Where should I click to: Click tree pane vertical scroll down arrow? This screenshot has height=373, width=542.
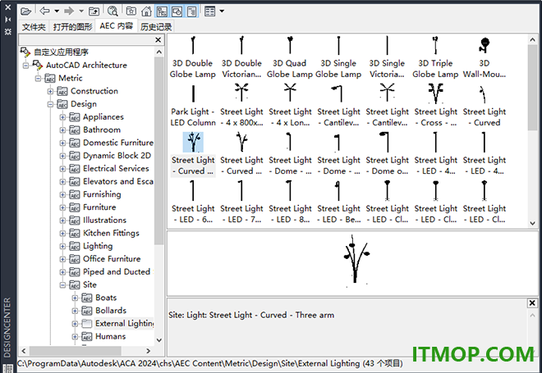click(159, 340)
